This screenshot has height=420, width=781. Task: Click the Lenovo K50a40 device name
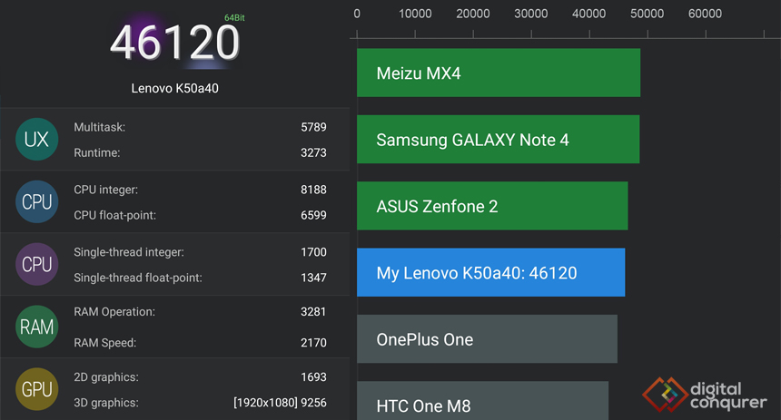[175, 88]
